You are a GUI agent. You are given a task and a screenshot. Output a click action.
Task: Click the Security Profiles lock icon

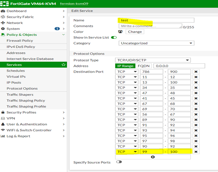[x=3, y=113]
